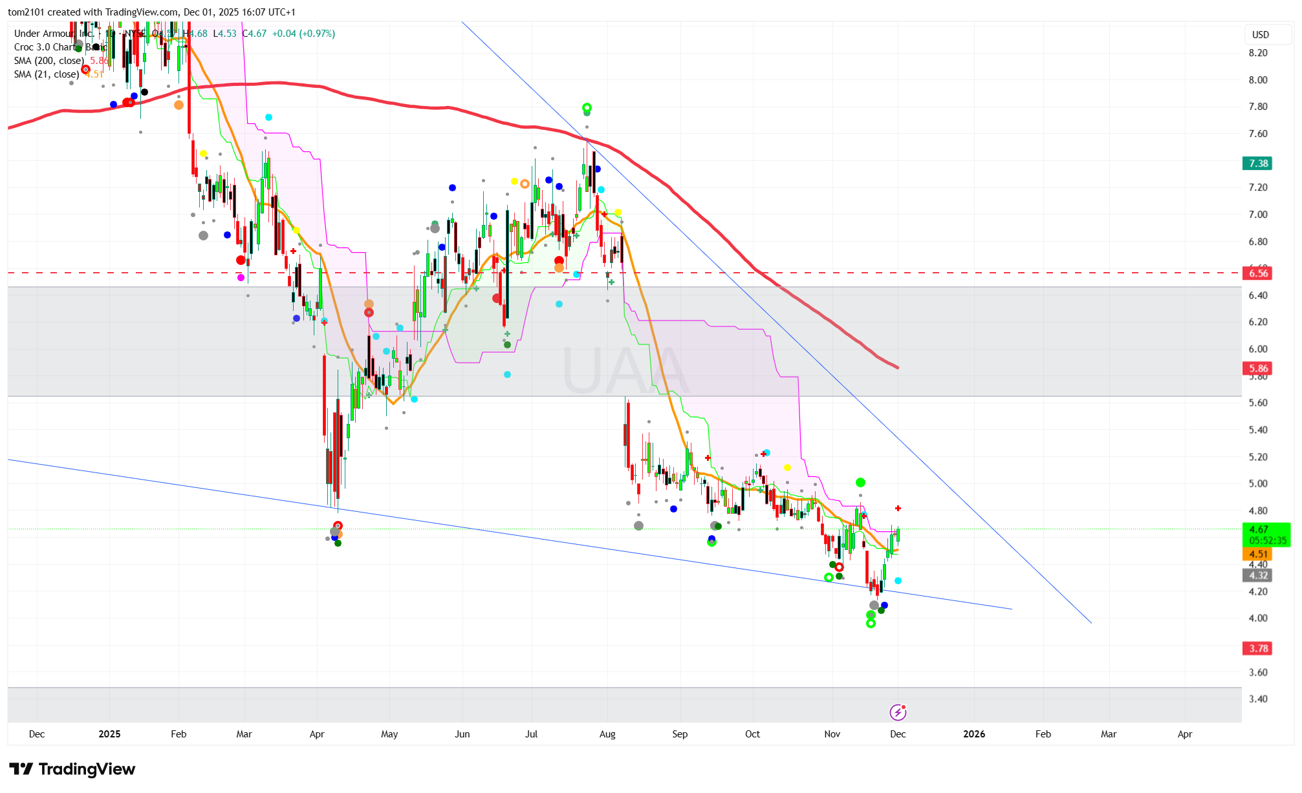Click the red plus marker near December
Screen dimensions: 1302x793
[x=898, y=509]
